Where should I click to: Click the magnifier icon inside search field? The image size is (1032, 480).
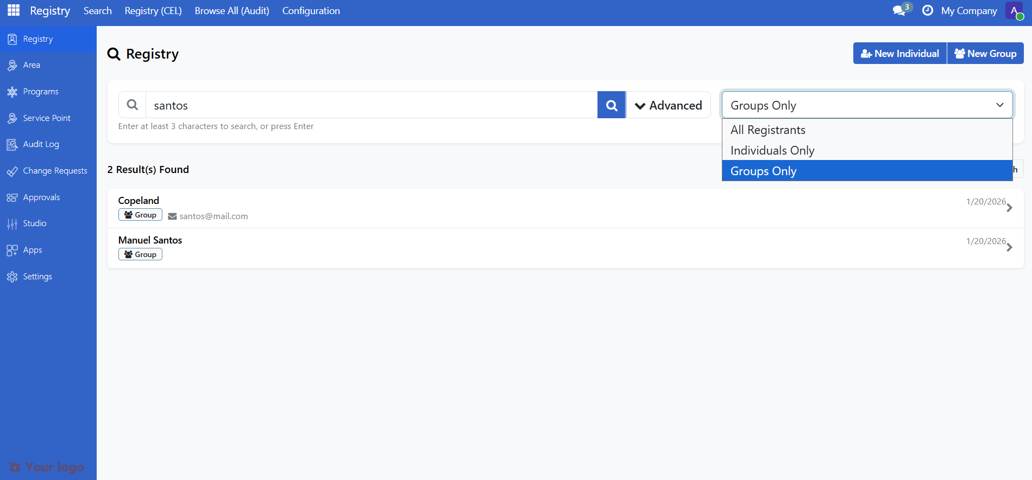pos(133,105)
